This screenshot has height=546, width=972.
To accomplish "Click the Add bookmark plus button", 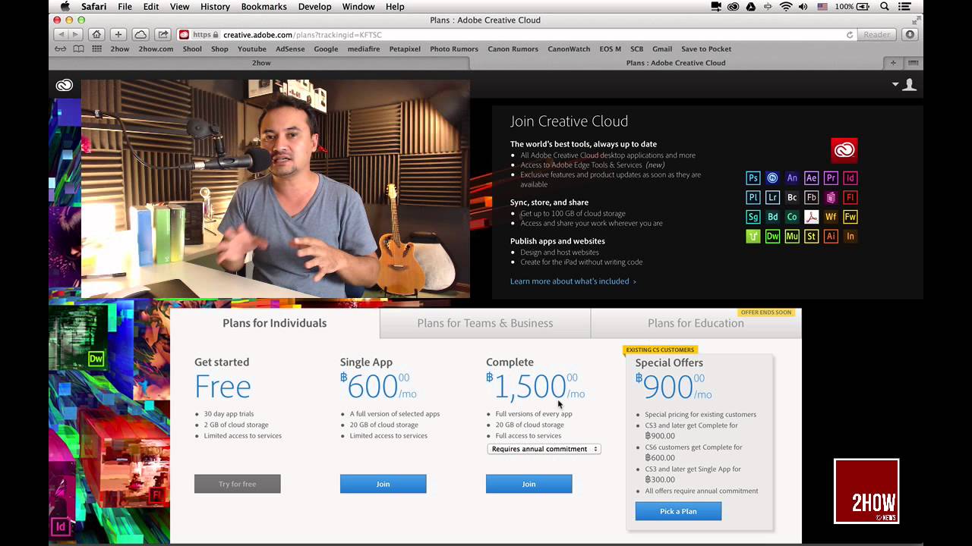I will click(118, 34).
